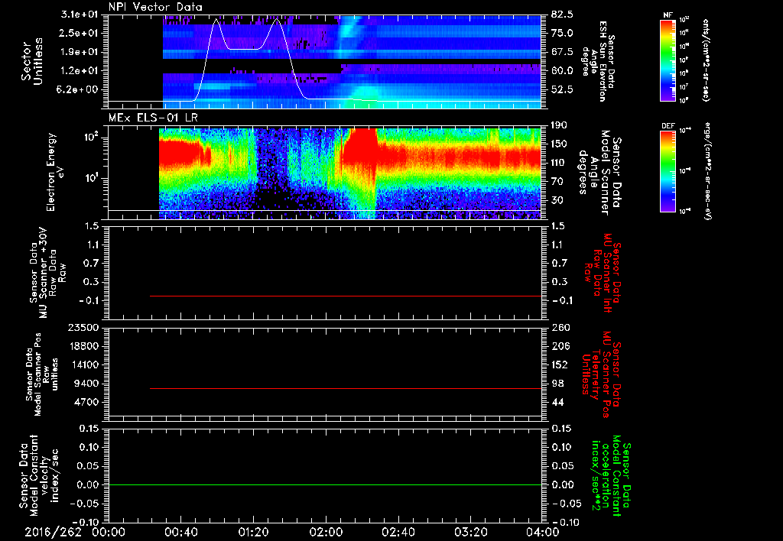
Task: Click the '110' Scanner Angle tick label
Action: 560,163
